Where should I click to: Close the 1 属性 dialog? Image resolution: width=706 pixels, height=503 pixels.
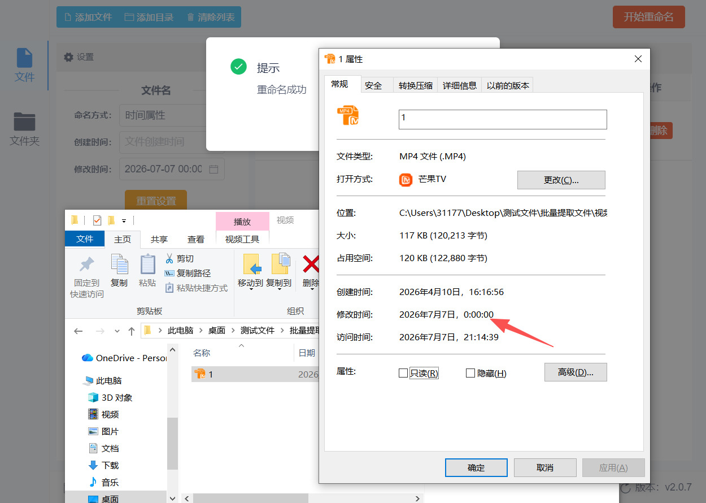pyautogui.click(x=638, y=59)
